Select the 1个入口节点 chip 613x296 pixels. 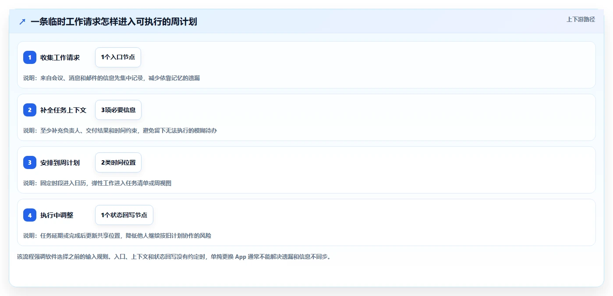click(x=118, y=57)
